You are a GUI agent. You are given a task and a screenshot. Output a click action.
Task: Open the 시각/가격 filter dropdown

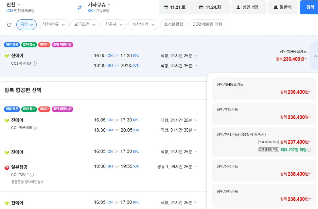[x=143, y=24]
